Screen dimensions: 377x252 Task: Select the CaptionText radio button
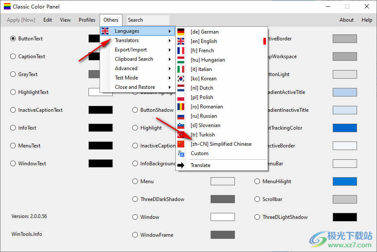pos(13,57)
